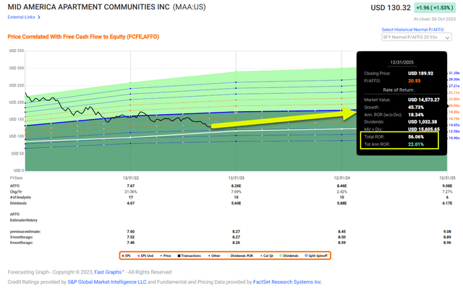Click the # of Analysts 17 value
This screenshot has width=463, height=288.
(x=131, y=197)
